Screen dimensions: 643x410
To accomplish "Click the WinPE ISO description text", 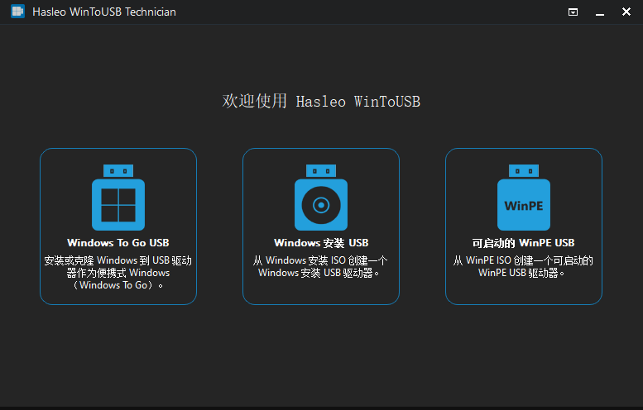I will tap(523, 266).
